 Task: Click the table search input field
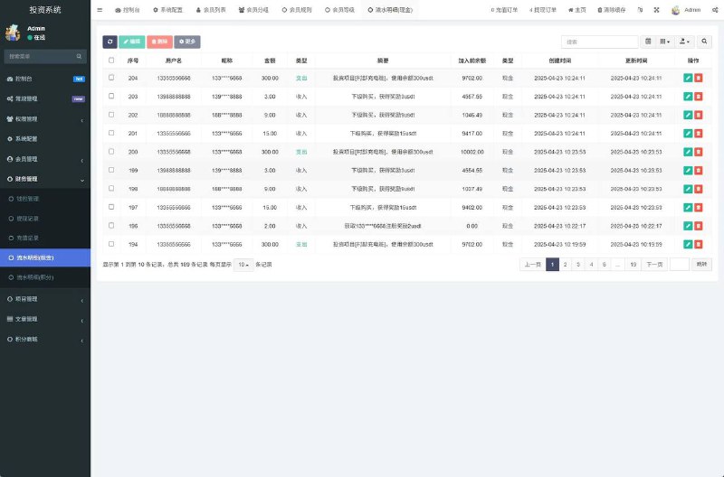[599, 42]
